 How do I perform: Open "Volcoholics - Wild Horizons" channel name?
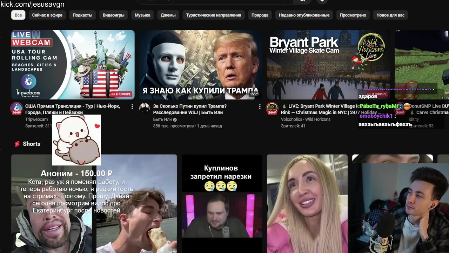tap(306, 119)
